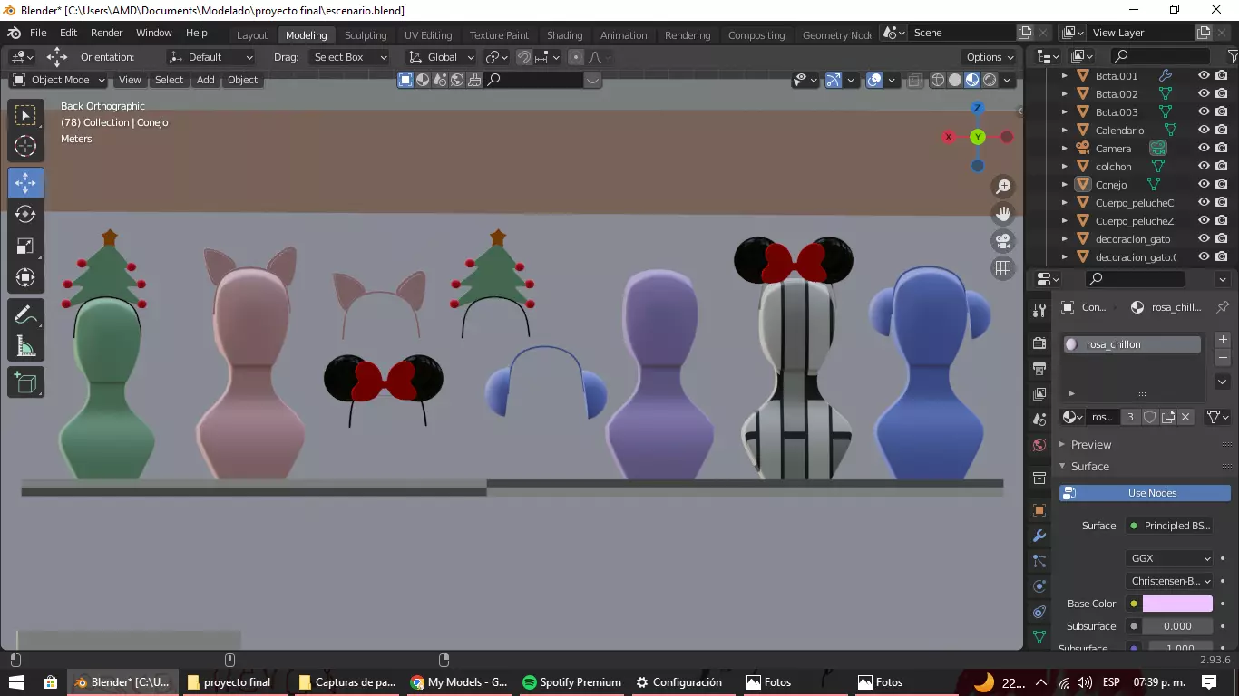Open the Modifiers wrench properties tab
The height and width of the screenshot is (696, 1239).
tap(1039, 536)
